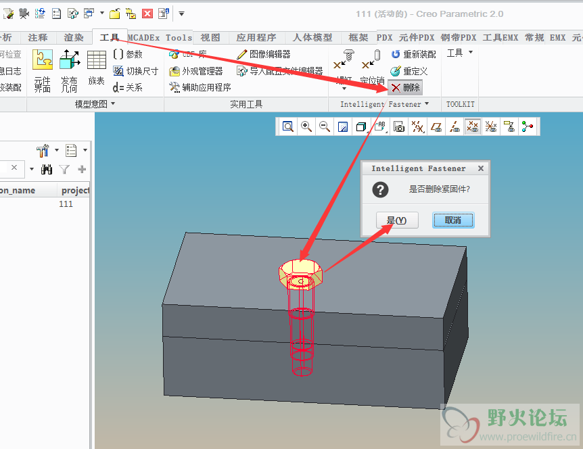Click the open folder icon in quick toolbar
Image resolution: width=583 pixels, height=449 pixels.
(x=114, y=14)
